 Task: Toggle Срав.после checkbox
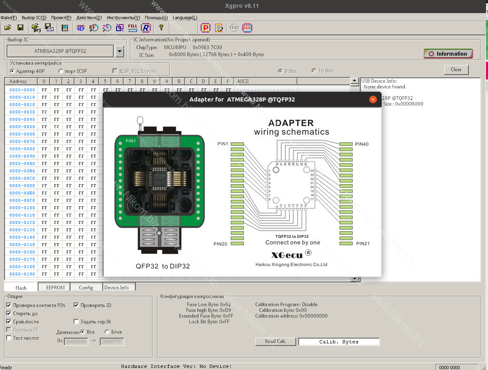pyautogui.click(x=9, y=321)
